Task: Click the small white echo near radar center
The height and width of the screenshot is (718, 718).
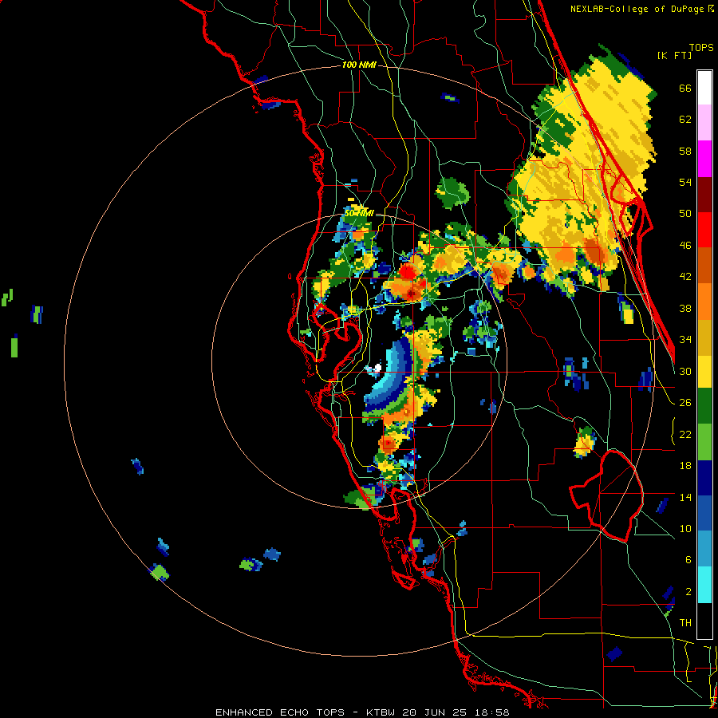Action: pyautogui.click(x=377, y=367)
